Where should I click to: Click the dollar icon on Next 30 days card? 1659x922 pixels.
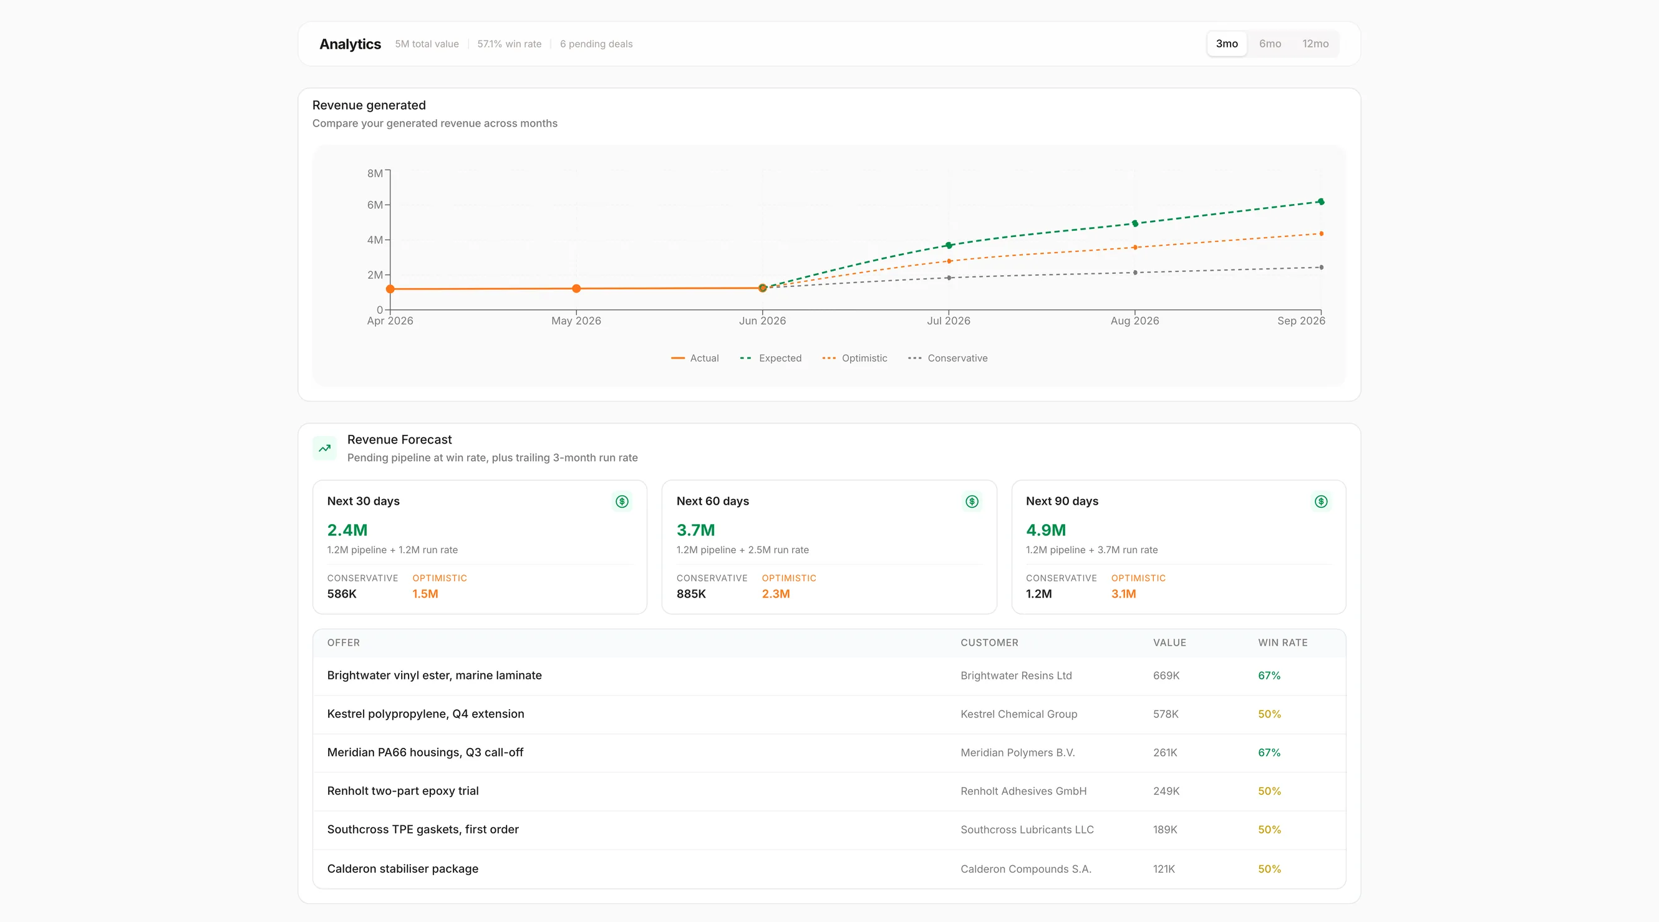(621, 502)
